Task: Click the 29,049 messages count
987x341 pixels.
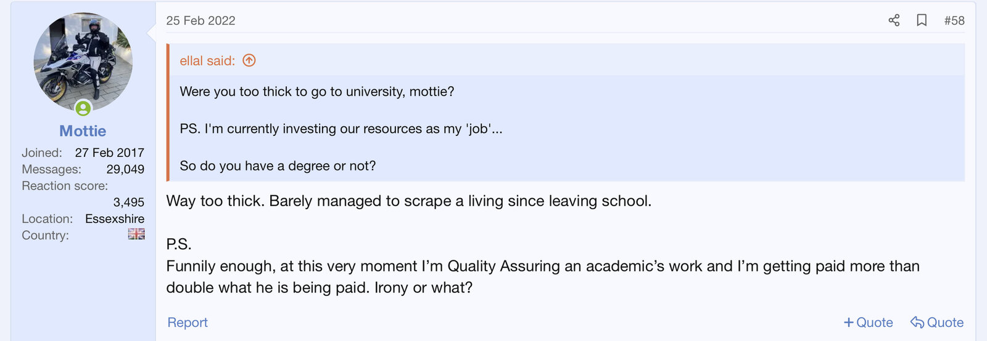Action: [125, 169]
